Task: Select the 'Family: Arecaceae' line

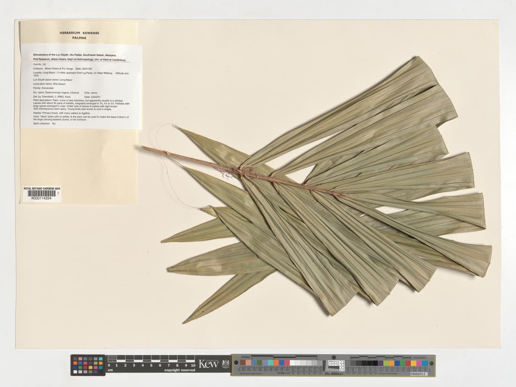Action: tap(43, 88)
